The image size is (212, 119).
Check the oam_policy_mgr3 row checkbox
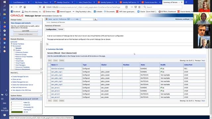click(49, 78)
